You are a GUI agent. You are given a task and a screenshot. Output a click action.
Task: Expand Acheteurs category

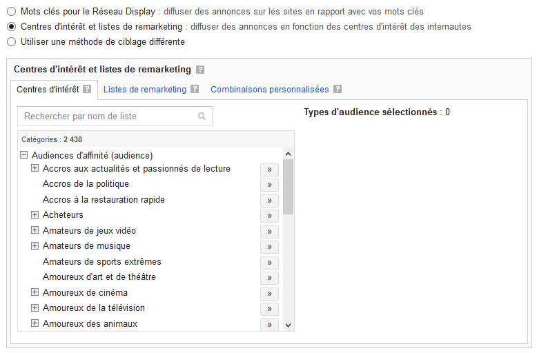(x=35, y=214)
